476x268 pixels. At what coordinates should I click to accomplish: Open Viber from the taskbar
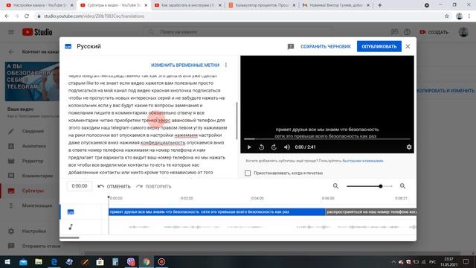coord(131,261)
